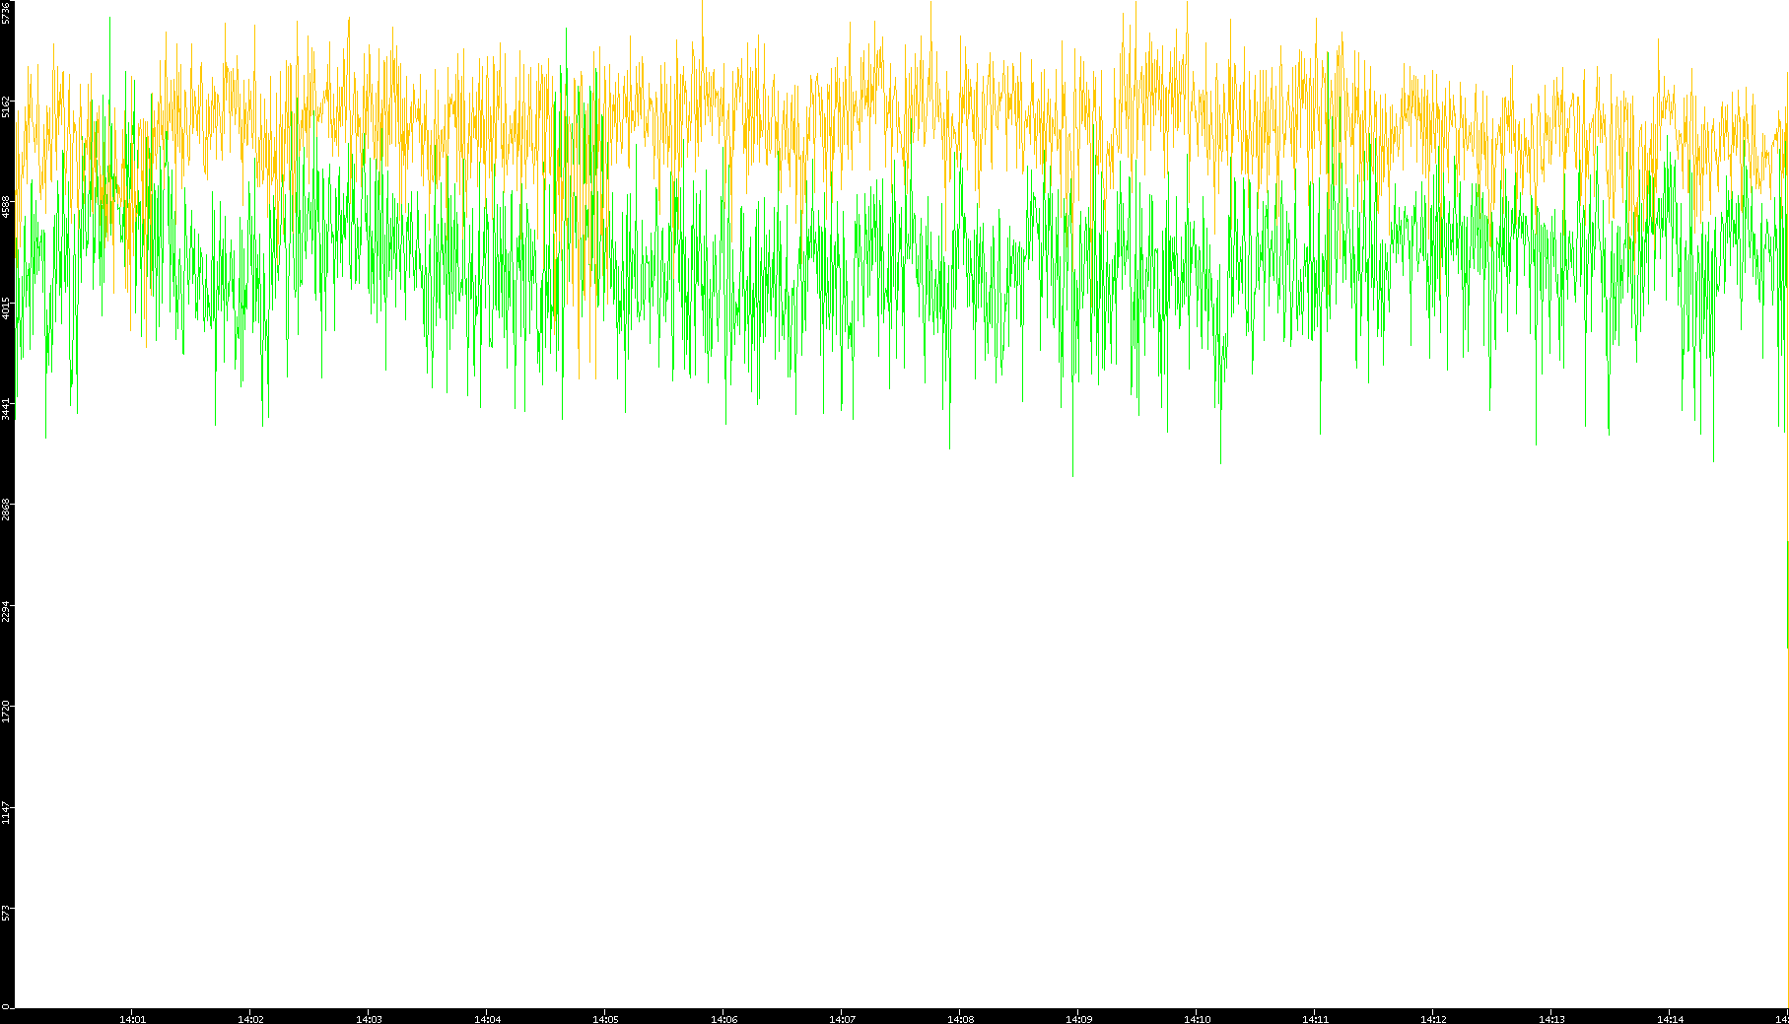This screenshot has height=1024, width=1789.
Task: Select the 14:07 time label
Action: pos(842,1018)
